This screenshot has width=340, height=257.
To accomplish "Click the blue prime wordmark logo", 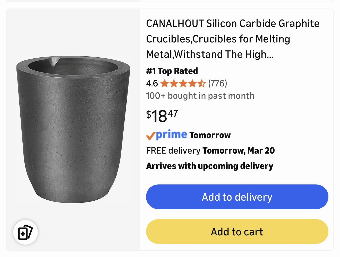I will (172, 135).
